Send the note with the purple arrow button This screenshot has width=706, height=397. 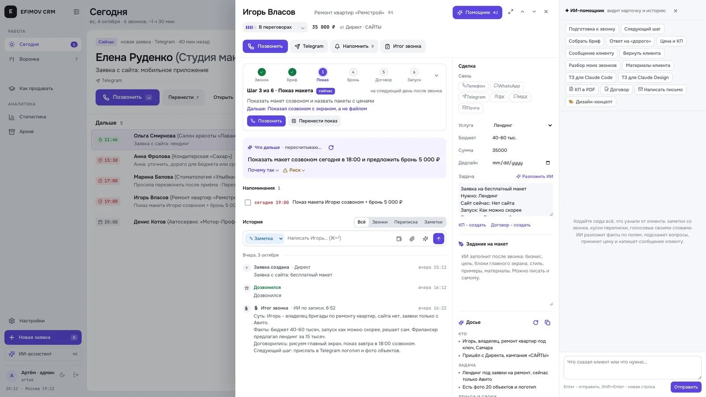pos(439,239)
